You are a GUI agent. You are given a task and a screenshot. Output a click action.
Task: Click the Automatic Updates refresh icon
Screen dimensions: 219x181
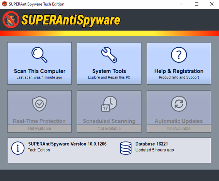pos(179,104)
